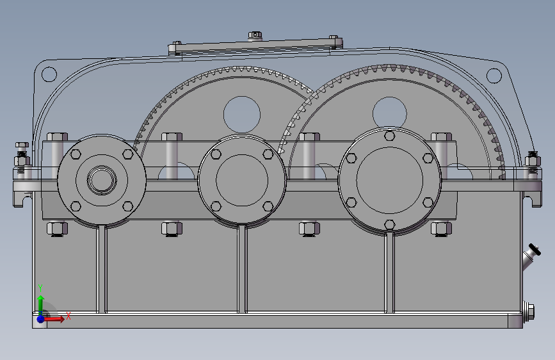The image size is (555, 360).
Task: Select the spring-loaded bolt on far left flange
Action: point(22,158)
